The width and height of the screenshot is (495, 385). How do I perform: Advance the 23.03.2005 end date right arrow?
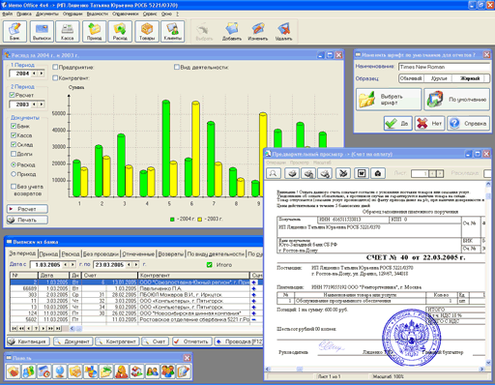pyautogui.click(x=136, y=265)
